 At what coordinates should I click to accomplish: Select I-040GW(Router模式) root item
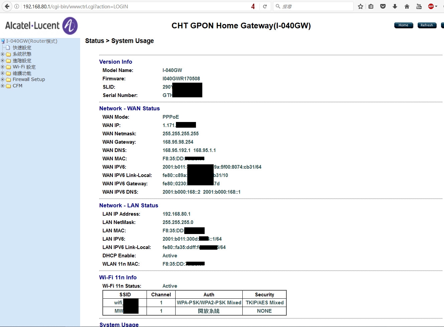32,41
